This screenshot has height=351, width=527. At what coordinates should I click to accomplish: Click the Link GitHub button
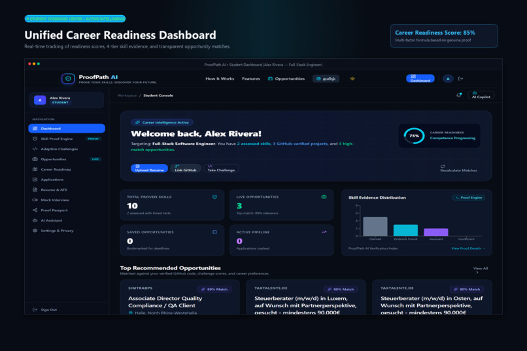186,168
